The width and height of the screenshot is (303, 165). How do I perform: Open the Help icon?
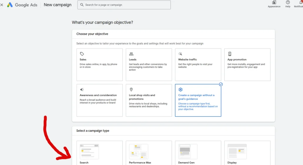(x=288, y=3)
